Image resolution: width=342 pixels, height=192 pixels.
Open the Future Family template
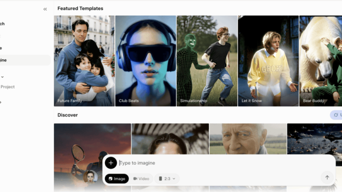coord(84,61)
